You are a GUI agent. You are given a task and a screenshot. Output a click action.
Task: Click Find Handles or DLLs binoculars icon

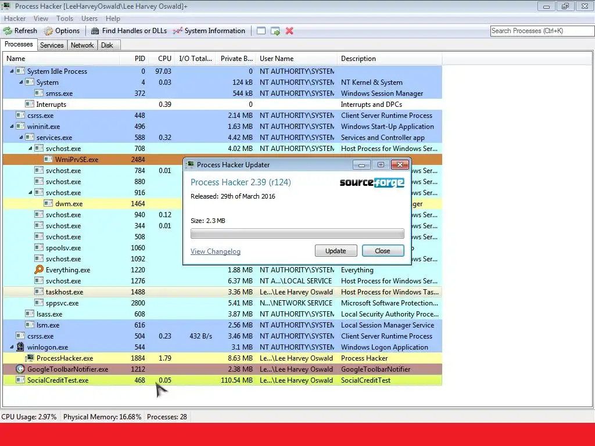[x=95, y=31]
